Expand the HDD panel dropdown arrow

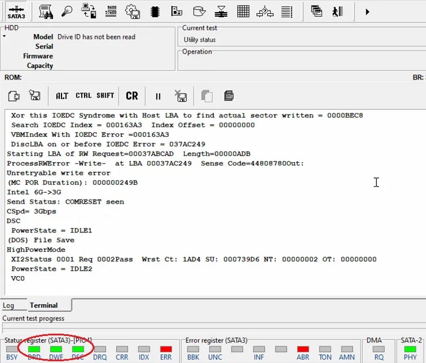click(5, 37)
